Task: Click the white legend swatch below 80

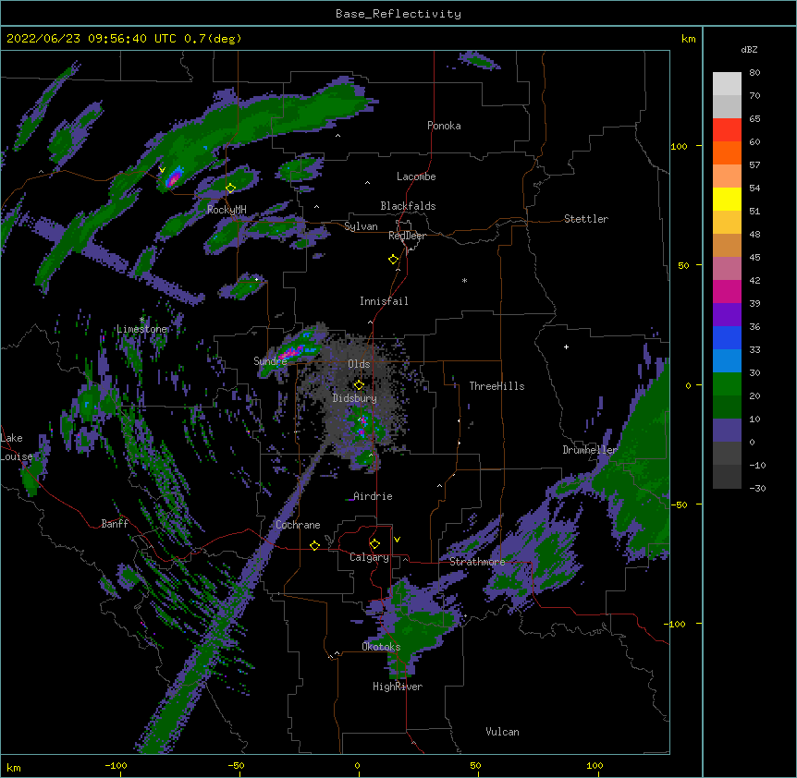Action: click(x=727, y=83)
